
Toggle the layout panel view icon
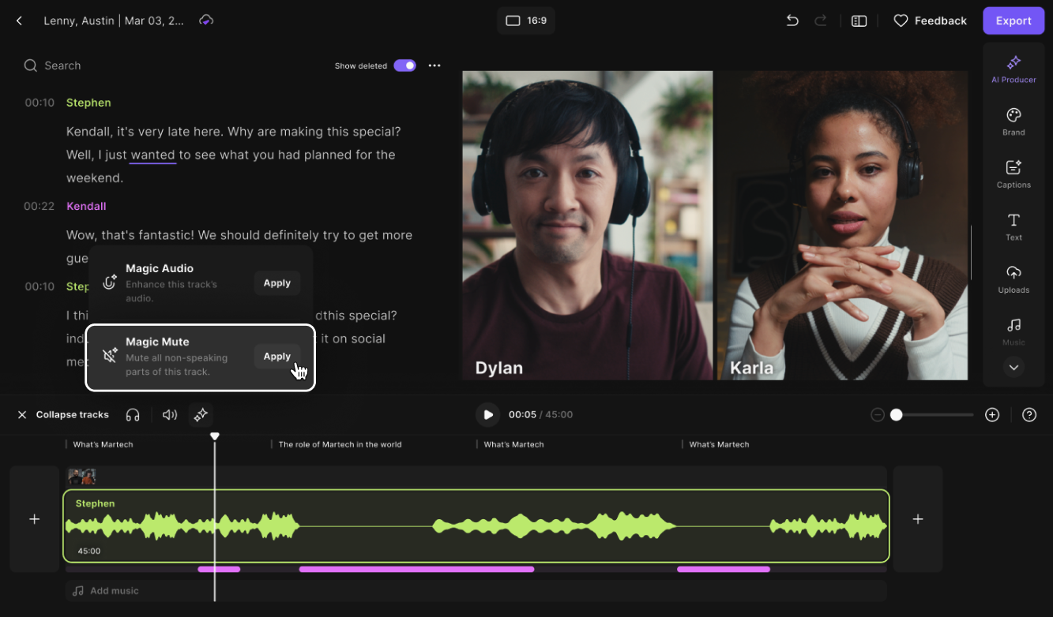[x=859, y=21]
